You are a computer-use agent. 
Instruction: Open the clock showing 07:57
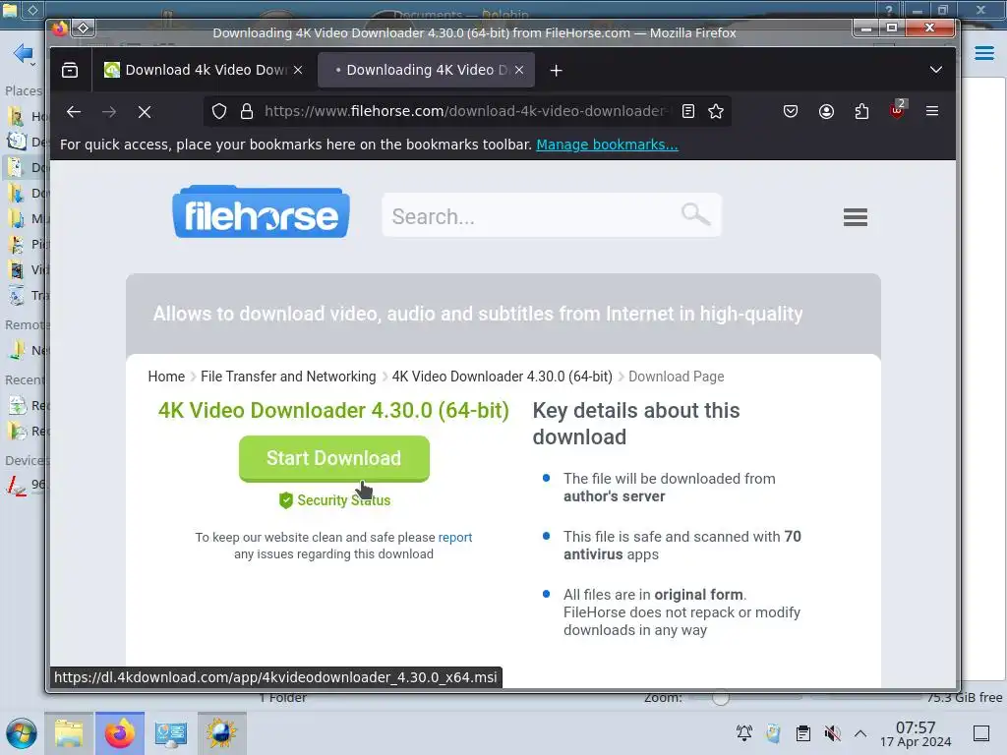pyautogui.click(x=916, y=733)
